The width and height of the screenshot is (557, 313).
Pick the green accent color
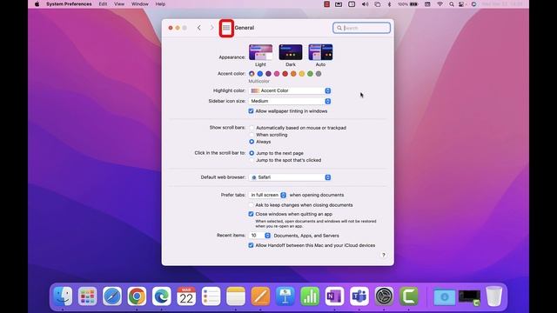coord(310,74)
